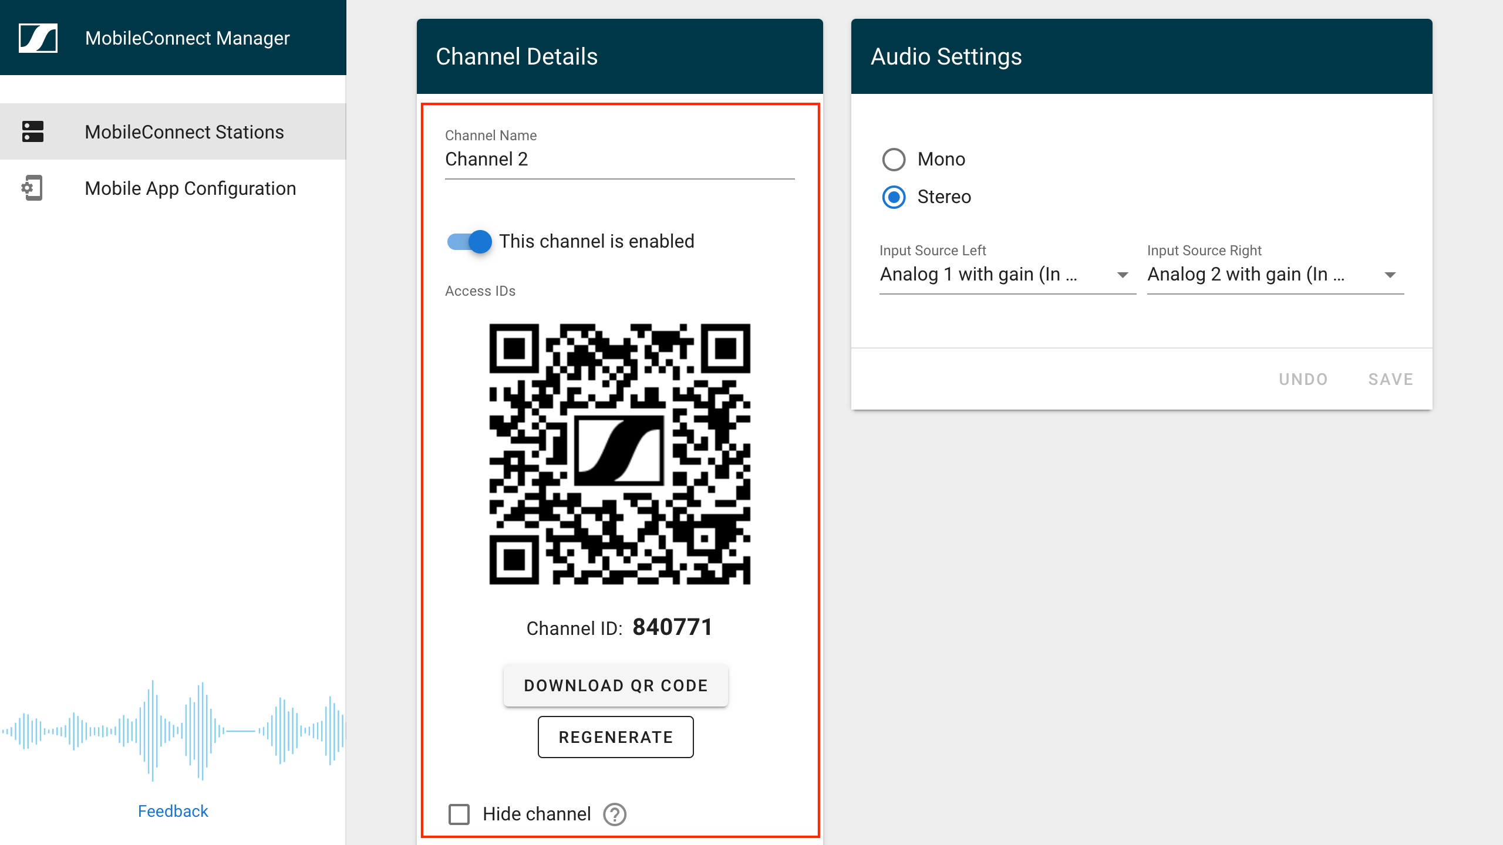Image resolution: width=1503 pixels, height=845 pixels.
Task: Click the Download QR Code button
Action: (x=616, y=685)
